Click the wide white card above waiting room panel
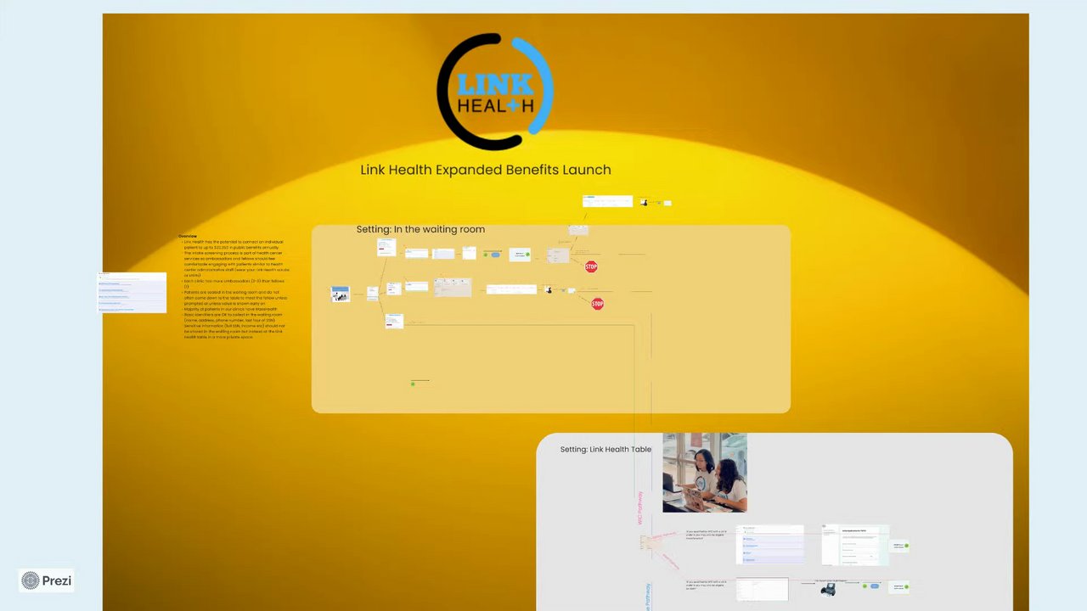The height and width of the screenshot is (611, 1087). (607, 201)
